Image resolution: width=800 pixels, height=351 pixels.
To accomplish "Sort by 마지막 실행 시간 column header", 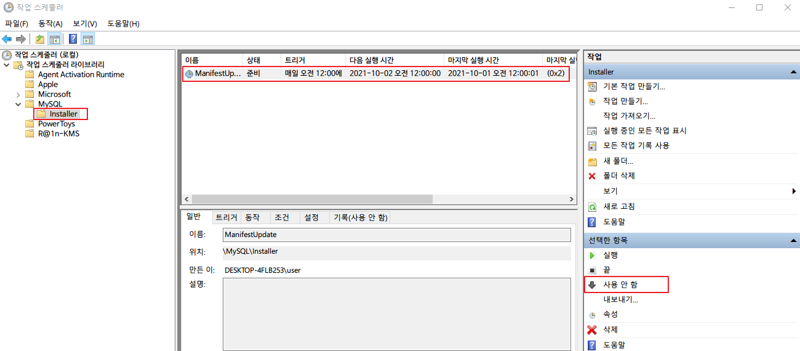I will click(493, 60).
